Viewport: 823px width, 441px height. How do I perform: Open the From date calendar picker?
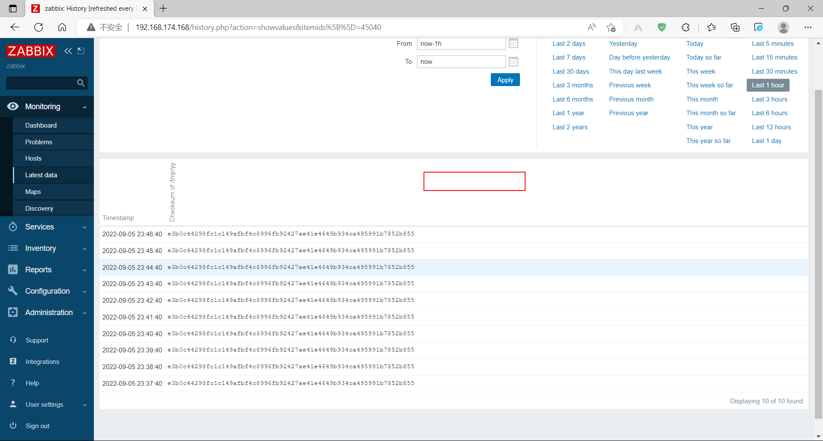tap(514, 44)
